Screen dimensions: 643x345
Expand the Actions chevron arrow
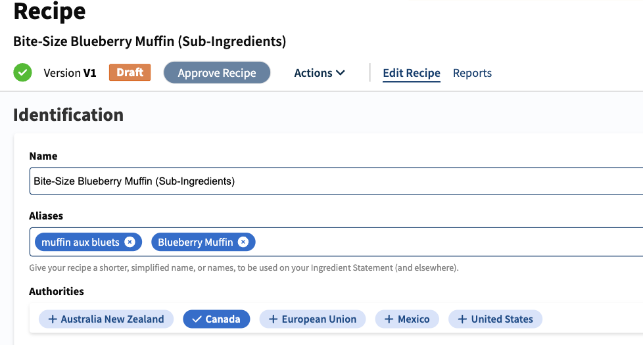pos(341,73)
